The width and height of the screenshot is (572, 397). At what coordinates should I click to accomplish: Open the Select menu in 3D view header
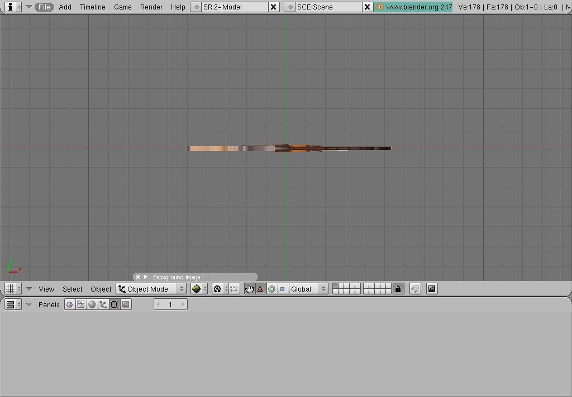[72, 289]
